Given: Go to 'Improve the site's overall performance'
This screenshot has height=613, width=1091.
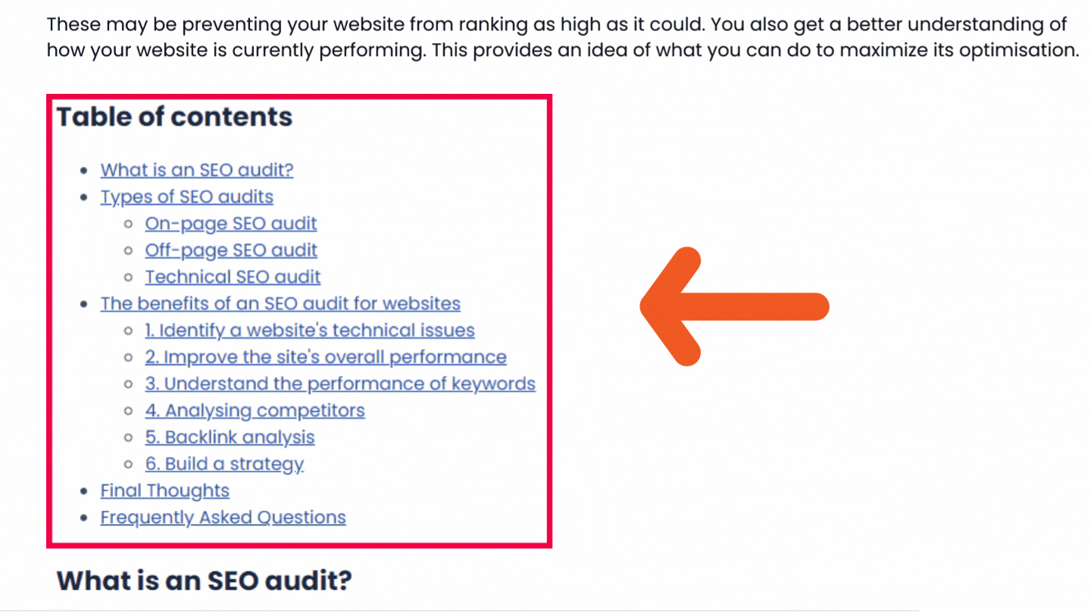Looking at the screenshot, I should pyautogui.click(x=326, y=357).
